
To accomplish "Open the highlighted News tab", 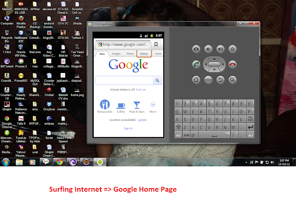I will point(144,54).
